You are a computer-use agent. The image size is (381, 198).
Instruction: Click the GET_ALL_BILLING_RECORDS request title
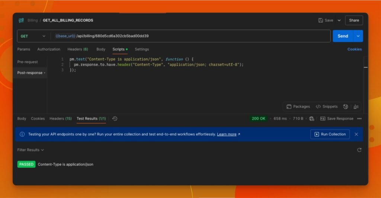point(68,20)
